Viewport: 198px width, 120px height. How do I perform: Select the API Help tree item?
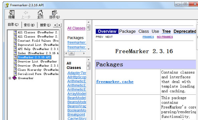coord(38,49)
